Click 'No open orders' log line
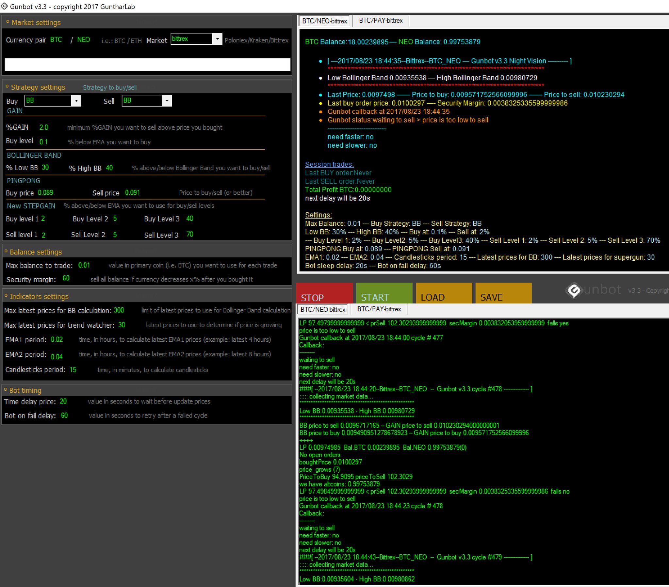This screenshot has height=587, width=669. point(319,455)
